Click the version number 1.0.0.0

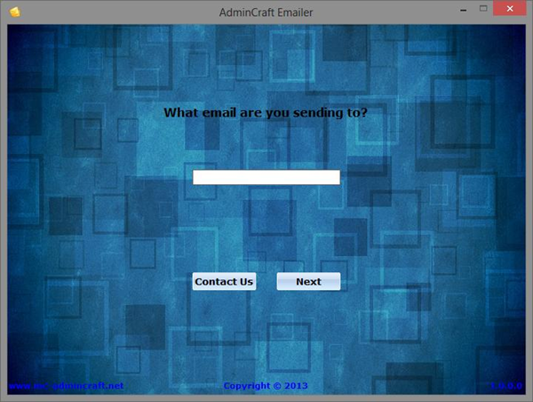[506, 386]
